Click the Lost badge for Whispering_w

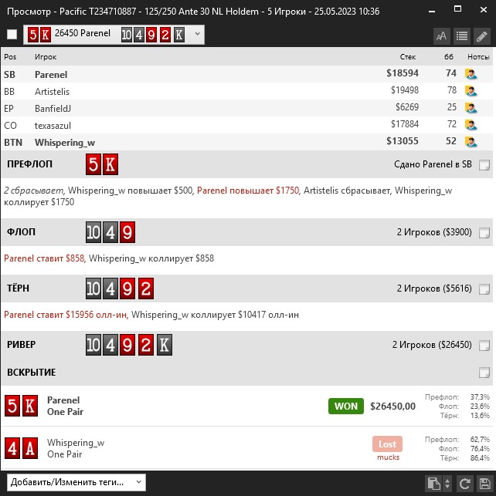tap(387, 444)
